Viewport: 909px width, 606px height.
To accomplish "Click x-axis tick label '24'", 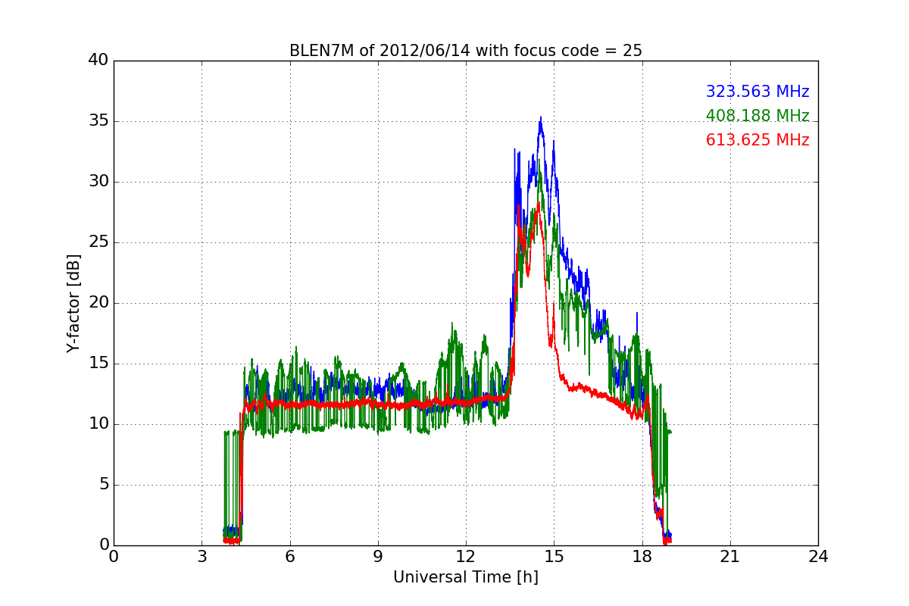I will [818, 556].
